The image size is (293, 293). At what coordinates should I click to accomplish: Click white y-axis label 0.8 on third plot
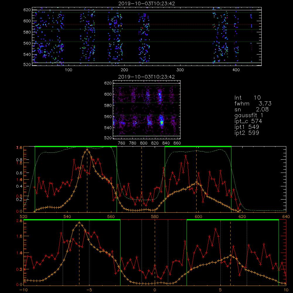pyautogui.click(x=19, y=160)
